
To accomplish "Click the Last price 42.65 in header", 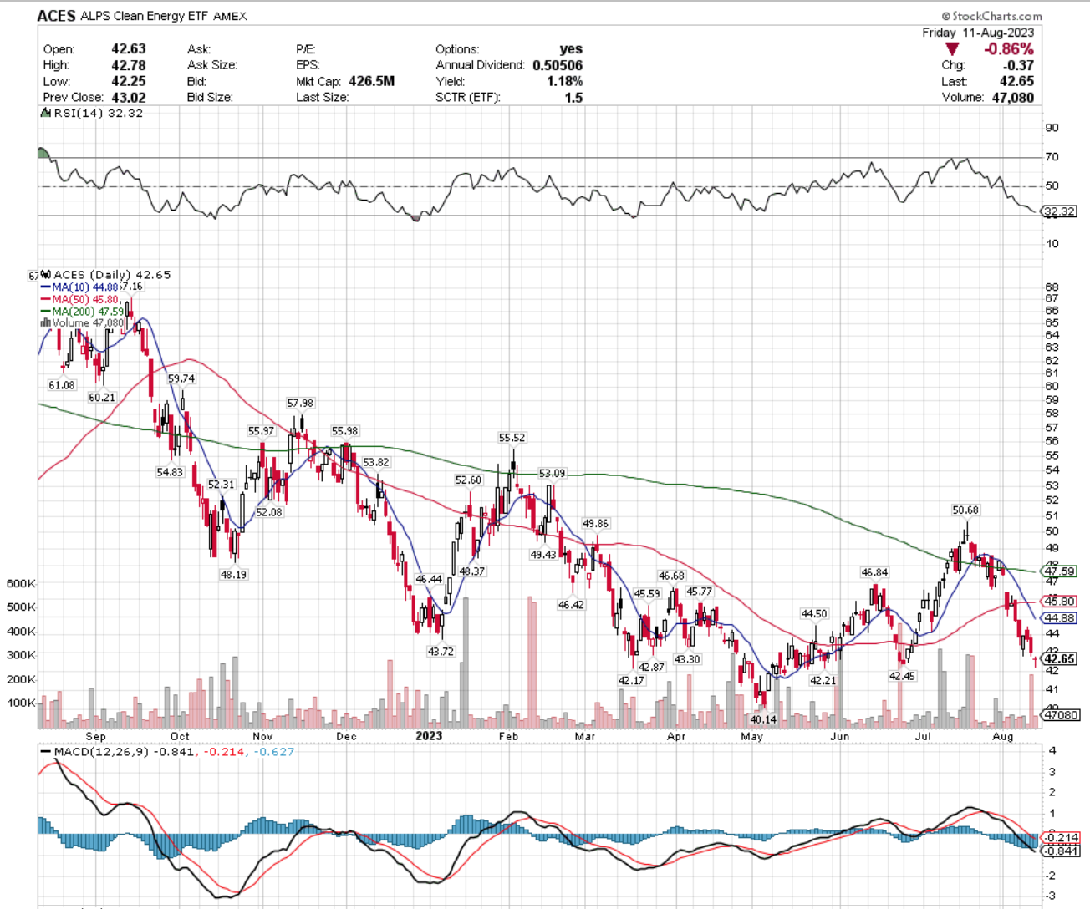I will (x=1017, y=81).
